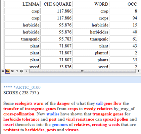
Task: Click the blue word 'studies' in the text
Action: click(x=53, y=114)
